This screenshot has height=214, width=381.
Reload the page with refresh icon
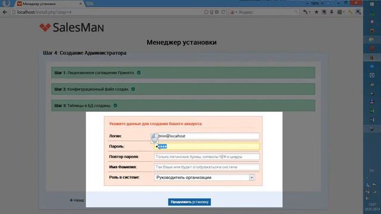[x=223, y=12]
